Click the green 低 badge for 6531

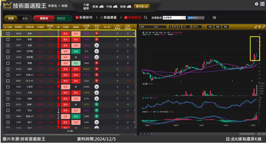click(x=96, y=105)
